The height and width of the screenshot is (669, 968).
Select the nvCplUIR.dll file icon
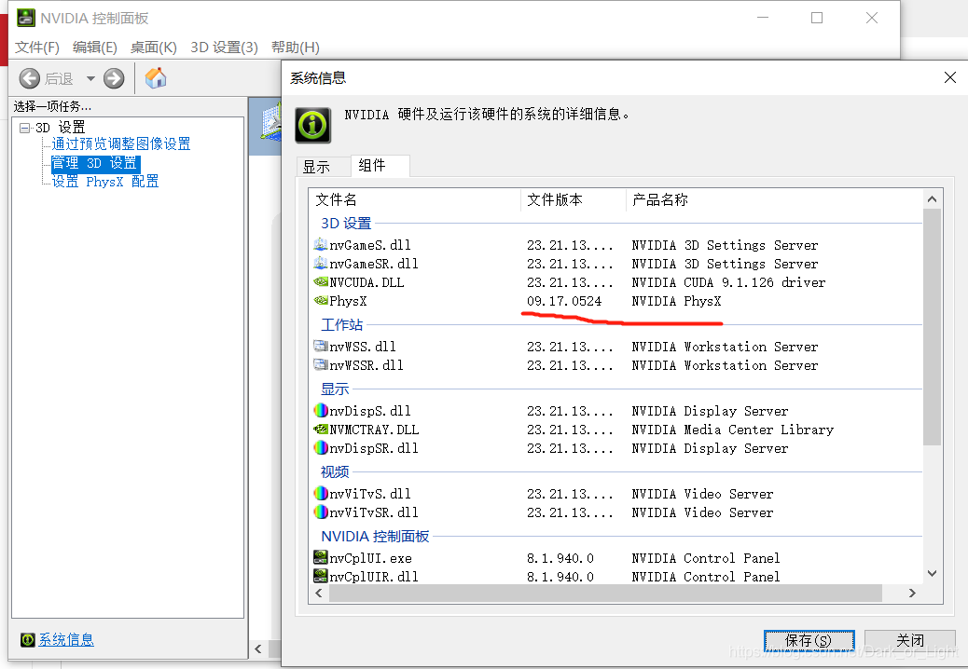coord(321,576)
